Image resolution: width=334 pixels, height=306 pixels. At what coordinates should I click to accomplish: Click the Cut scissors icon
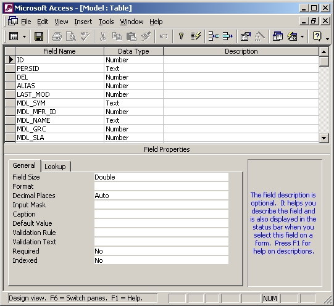[x=102, y=36]
